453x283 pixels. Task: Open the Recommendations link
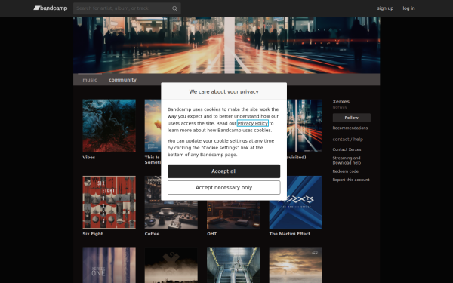click(350, 128)
